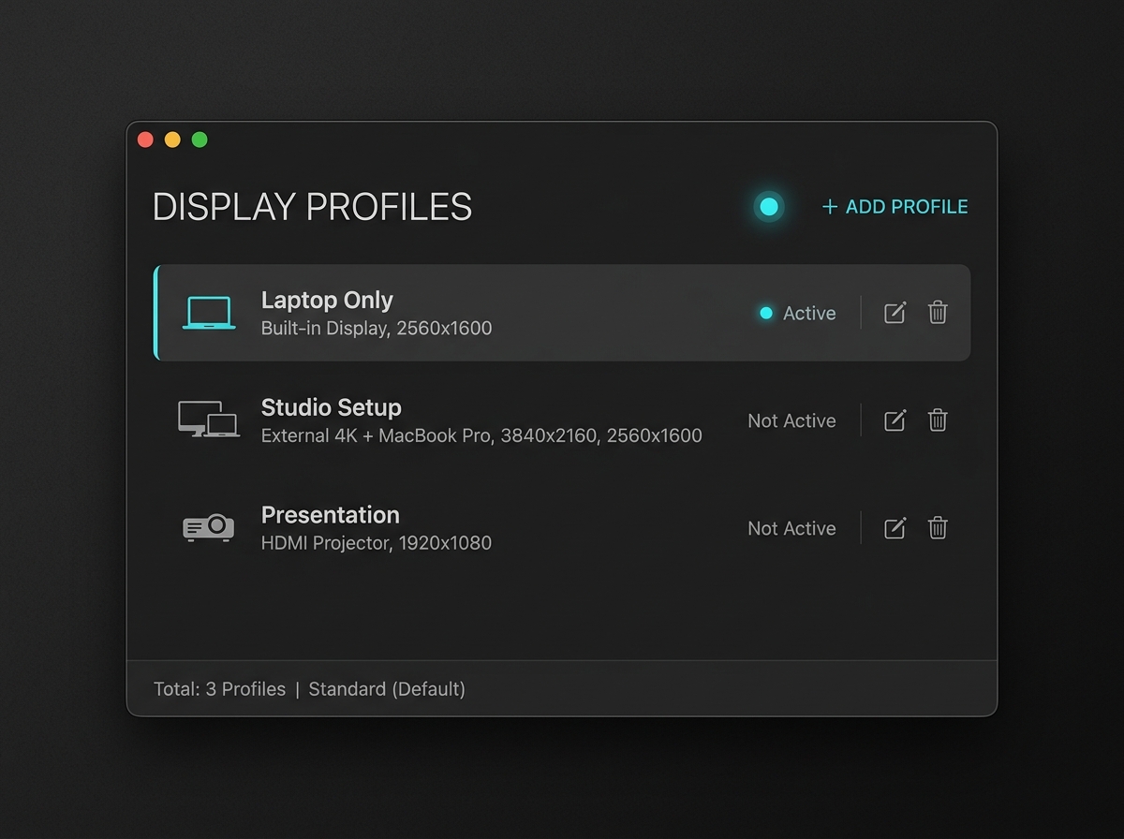Click the External 4K + MacBook Pro description
Image resolution: width=1124 pixels, height=839 pixels.
481,436
